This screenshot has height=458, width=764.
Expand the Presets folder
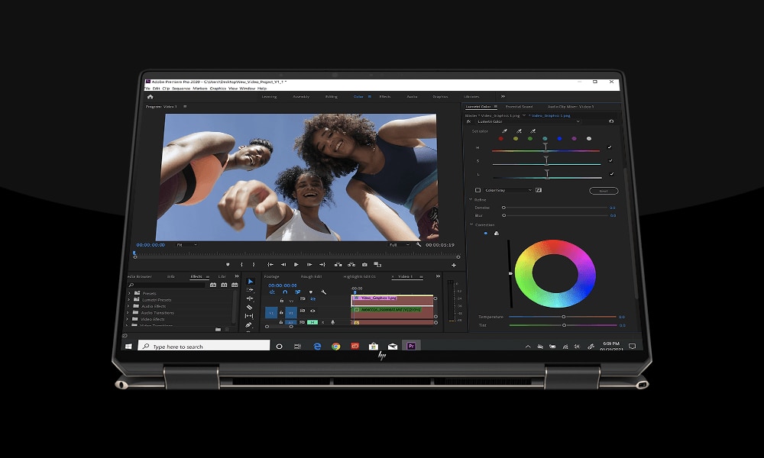pos(130,293)
